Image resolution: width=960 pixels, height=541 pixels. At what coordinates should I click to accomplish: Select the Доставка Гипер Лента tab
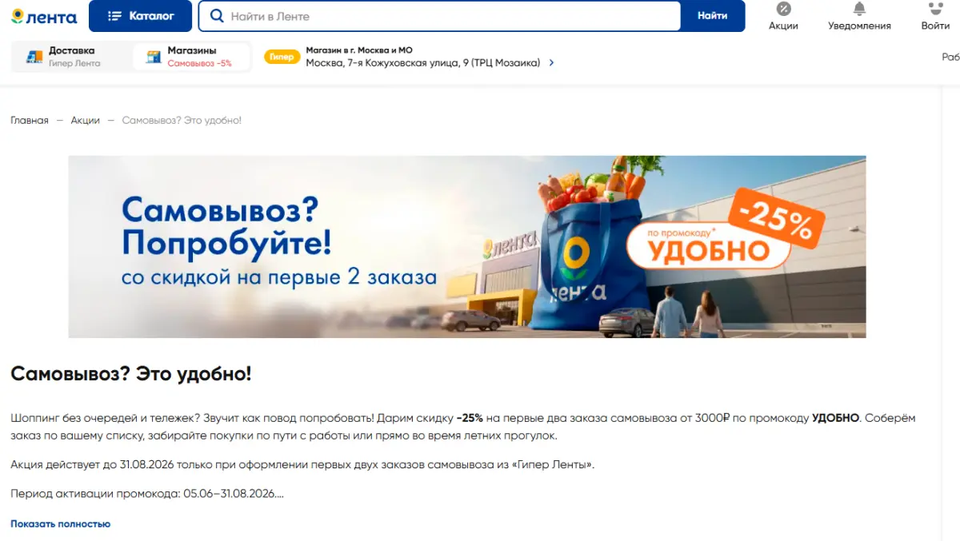(70, 57)
